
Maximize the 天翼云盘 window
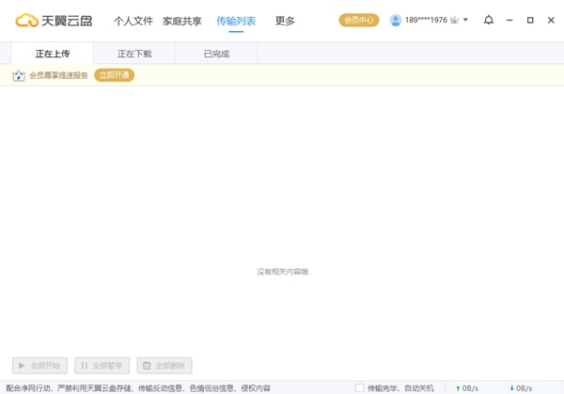click(530, 20)
